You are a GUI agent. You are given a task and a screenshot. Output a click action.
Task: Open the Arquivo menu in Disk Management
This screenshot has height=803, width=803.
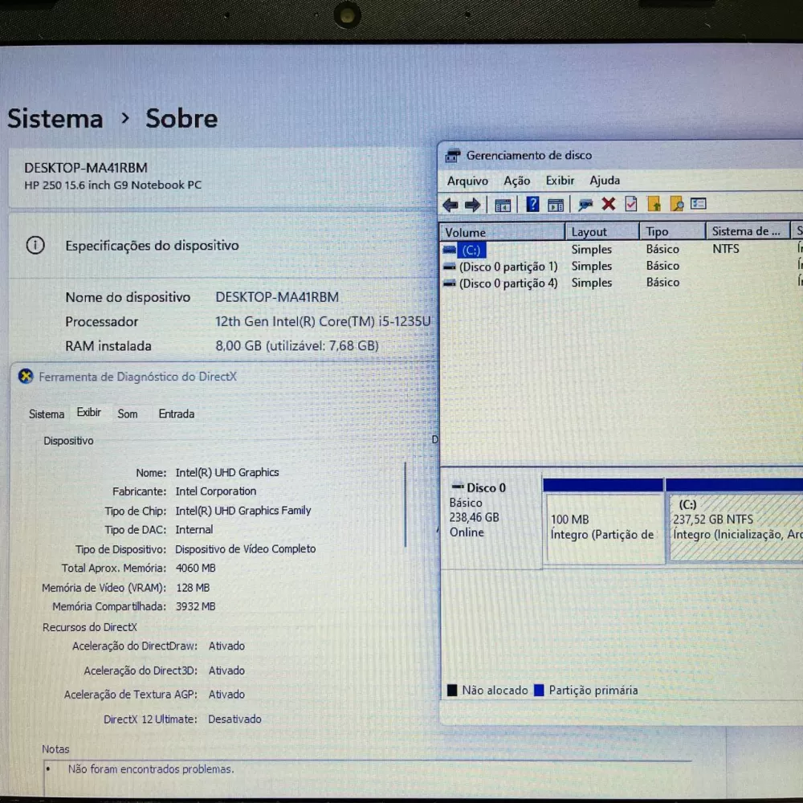tap(467, 181)
